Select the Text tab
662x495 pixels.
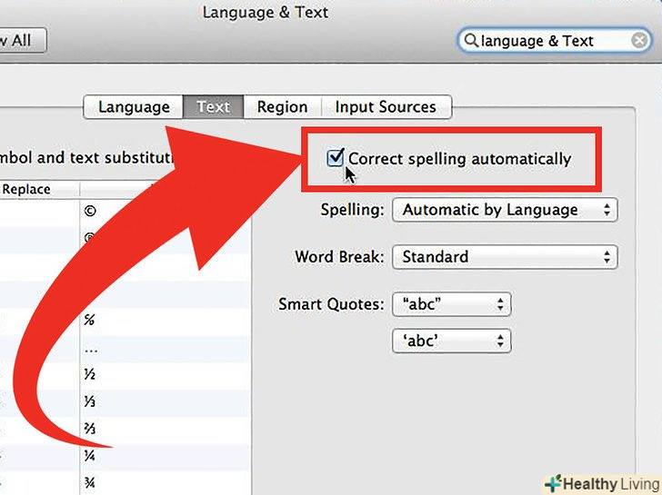click(213, 107)
